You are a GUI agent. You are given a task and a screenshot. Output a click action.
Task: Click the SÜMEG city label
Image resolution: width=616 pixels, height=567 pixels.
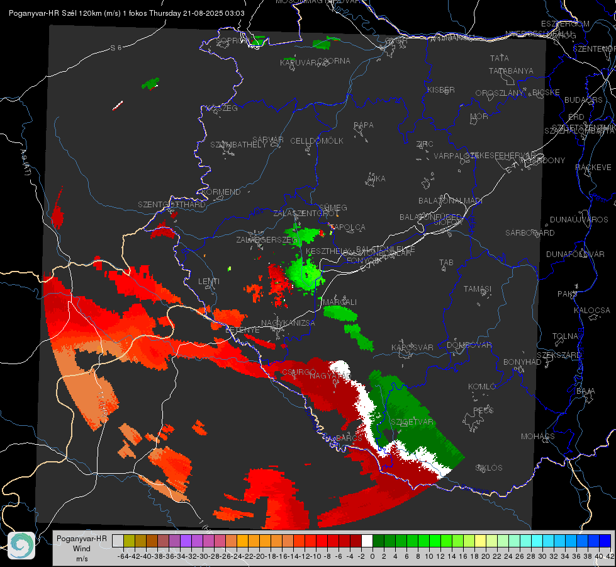(333, 207)
